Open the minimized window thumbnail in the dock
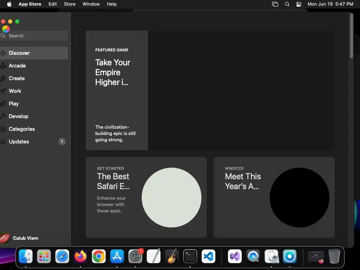The height and width of the screenshot is (270, 360). [316, 257]
